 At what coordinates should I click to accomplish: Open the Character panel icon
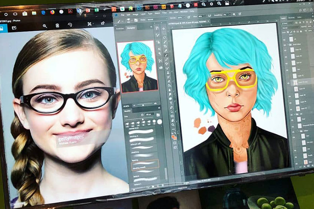[160, 49]
